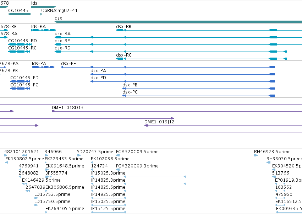Select the EK102056.5prime EST label
The height and width of the screenshot is (214, 302).
[110, 159]
